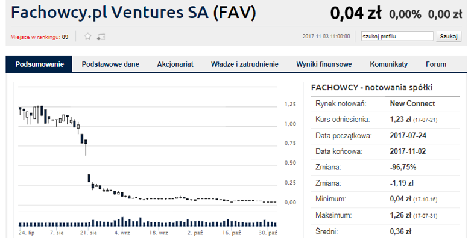Image resolution: width=474 pixels, height=238 pixels.
Task: Go to Władze i zatrudnienie tab
Action: (245, 64)
